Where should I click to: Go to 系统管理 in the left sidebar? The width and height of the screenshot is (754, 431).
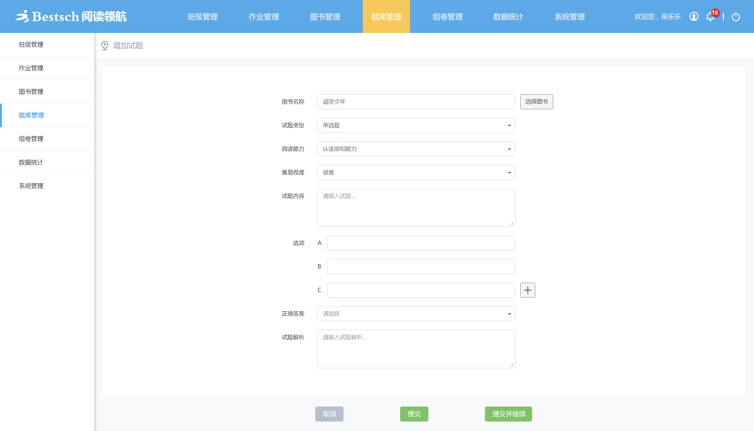31,186
